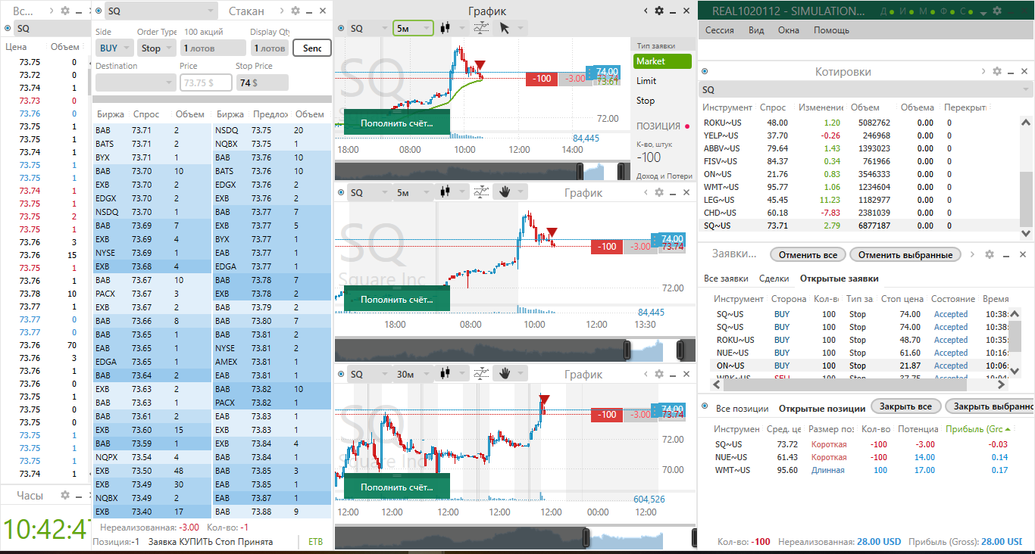Toggle symbol link button in the 30м chart toolbar
This screenshot has height=554, width=1035.
[x=341, y=373]
